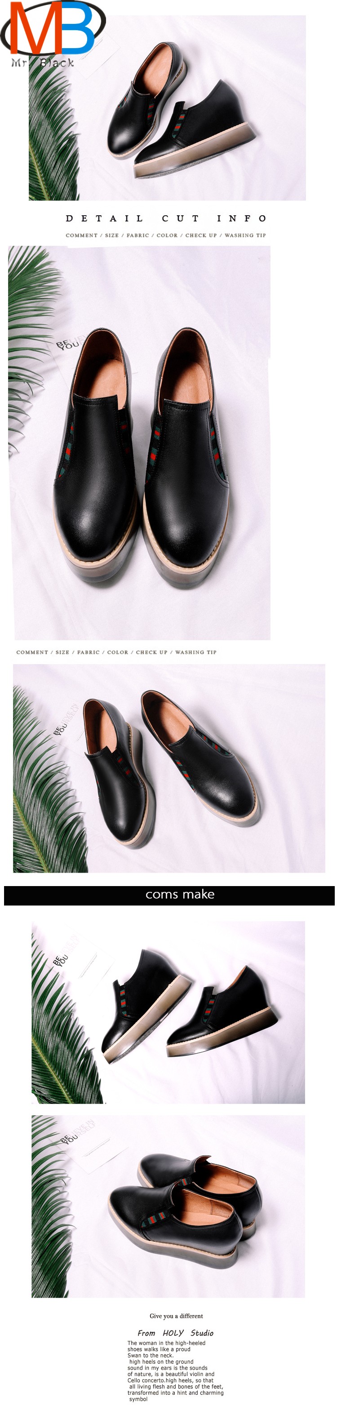
Task: Click COLOR in the second info line
Action: 117,653
